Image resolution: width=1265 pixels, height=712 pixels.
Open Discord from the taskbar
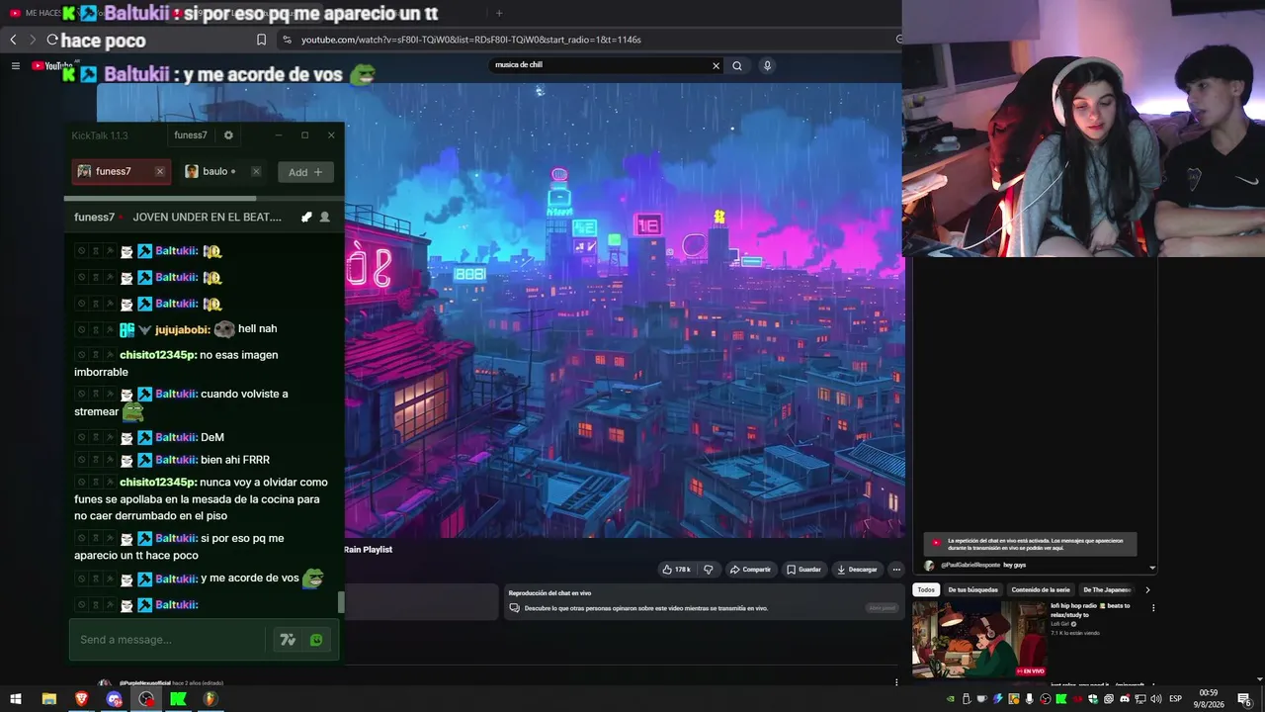(114, 699)
